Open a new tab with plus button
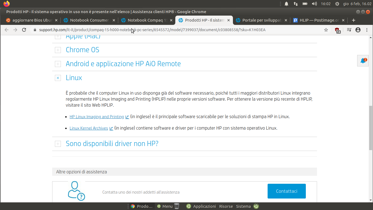The image size is (373, 210). [x=354, y=20]
